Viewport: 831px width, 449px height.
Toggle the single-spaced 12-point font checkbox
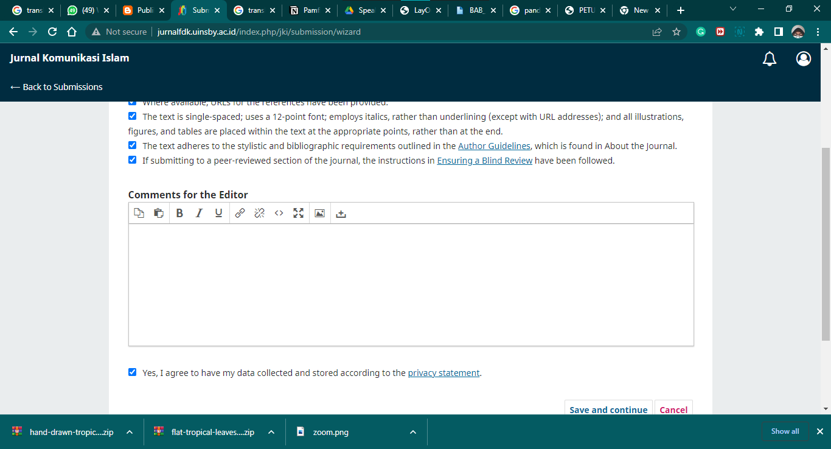tap(133, 116)
